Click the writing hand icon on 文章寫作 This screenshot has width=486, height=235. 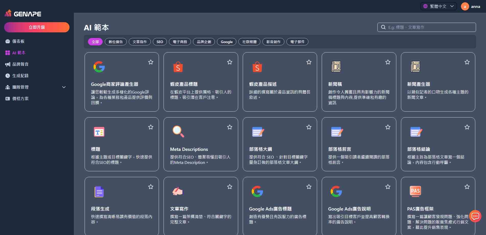tap(178, 191)
